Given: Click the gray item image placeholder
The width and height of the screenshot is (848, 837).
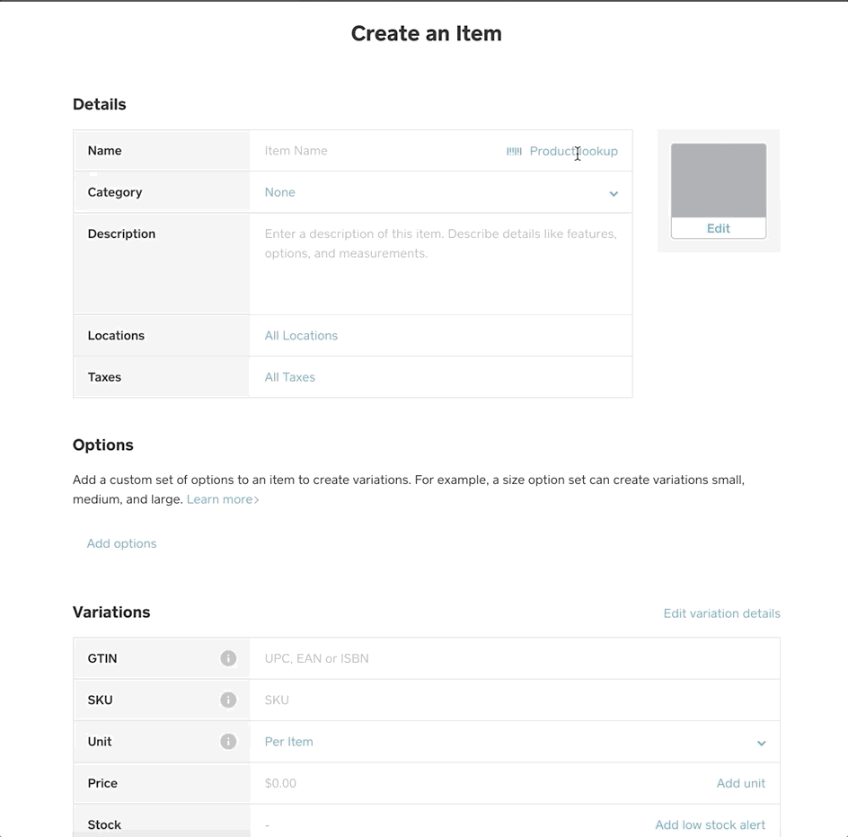Looking at the screenshot, I should point(718,180).
